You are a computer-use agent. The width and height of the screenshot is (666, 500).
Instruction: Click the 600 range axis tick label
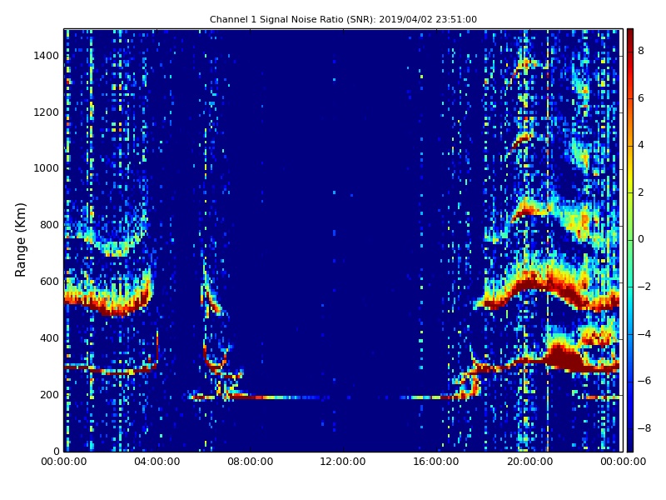coord(49,282)
